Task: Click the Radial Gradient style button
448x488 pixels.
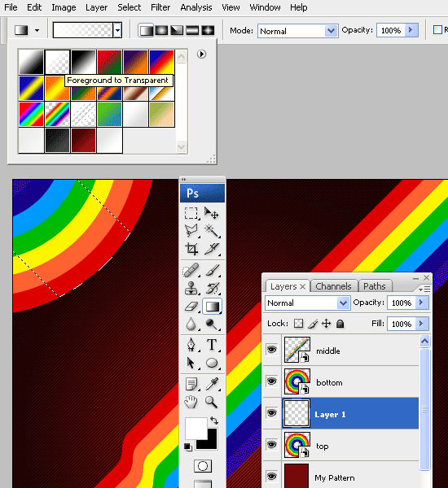Action: 161,30
